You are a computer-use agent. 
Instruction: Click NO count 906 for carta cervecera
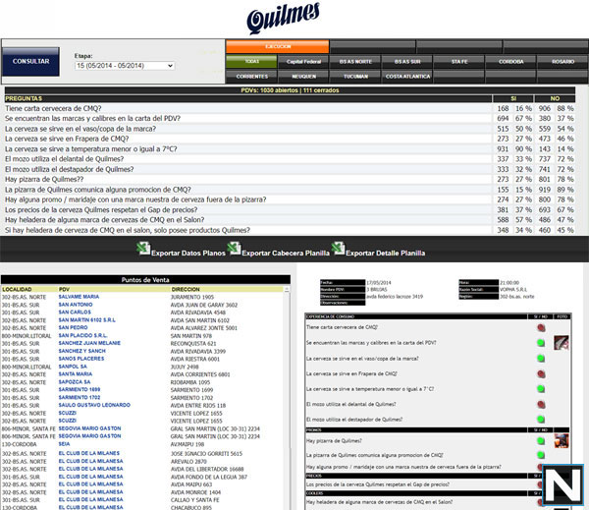point(544,108)
